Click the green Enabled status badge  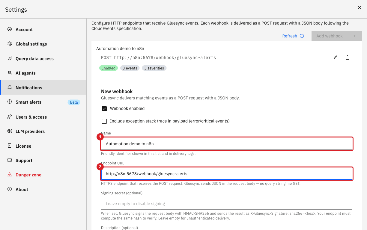(109, 68)
